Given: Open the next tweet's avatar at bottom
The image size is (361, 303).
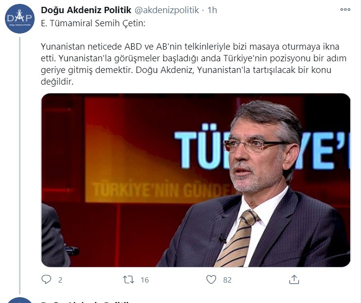Looking at the screenshot, I should coord(20,300).
